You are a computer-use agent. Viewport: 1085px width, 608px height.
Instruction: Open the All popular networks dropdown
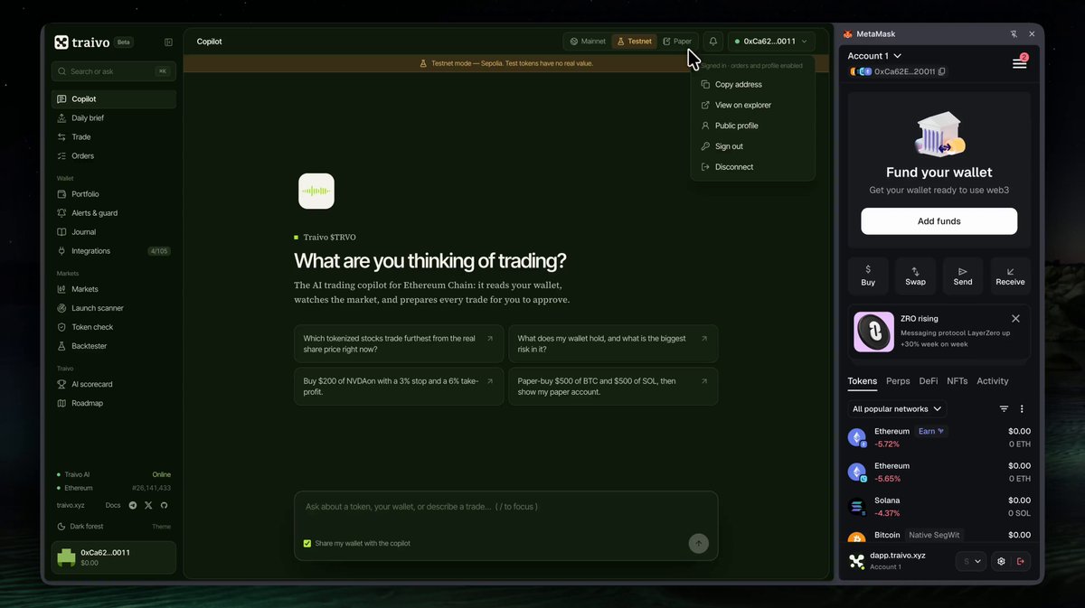[x=897, y=409]
